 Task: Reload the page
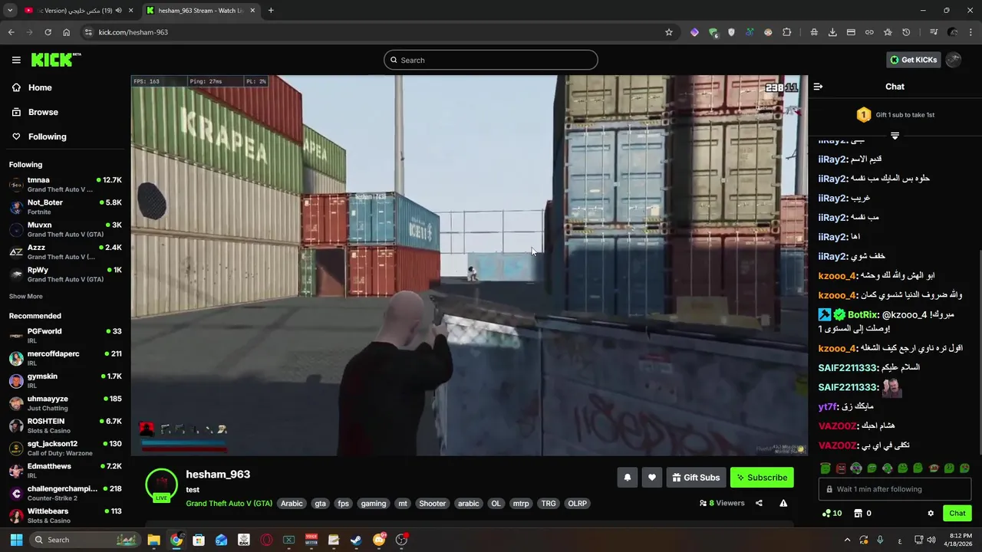[x=48, y=32]
